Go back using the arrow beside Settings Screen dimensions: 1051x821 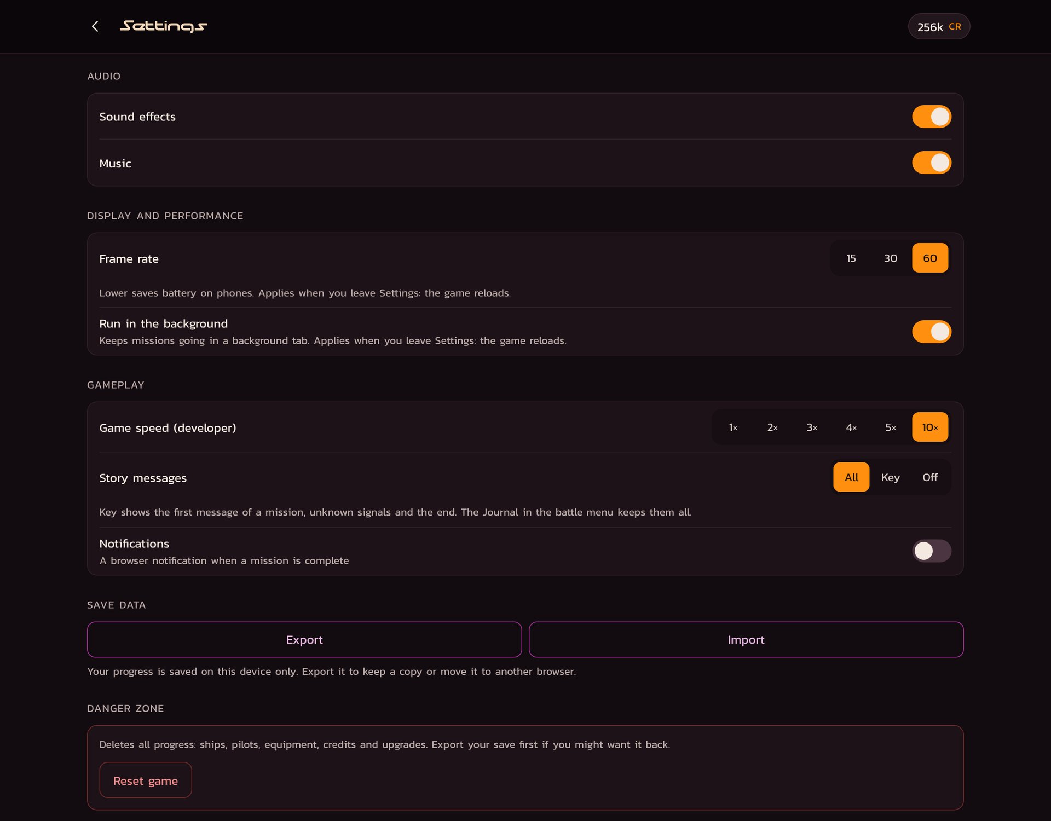coord(95,26)
